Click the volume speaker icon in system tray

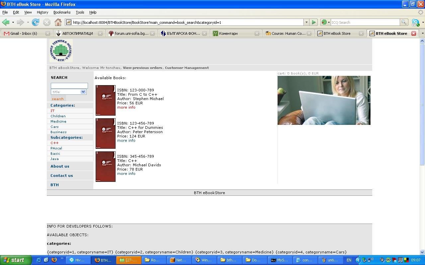382,260
